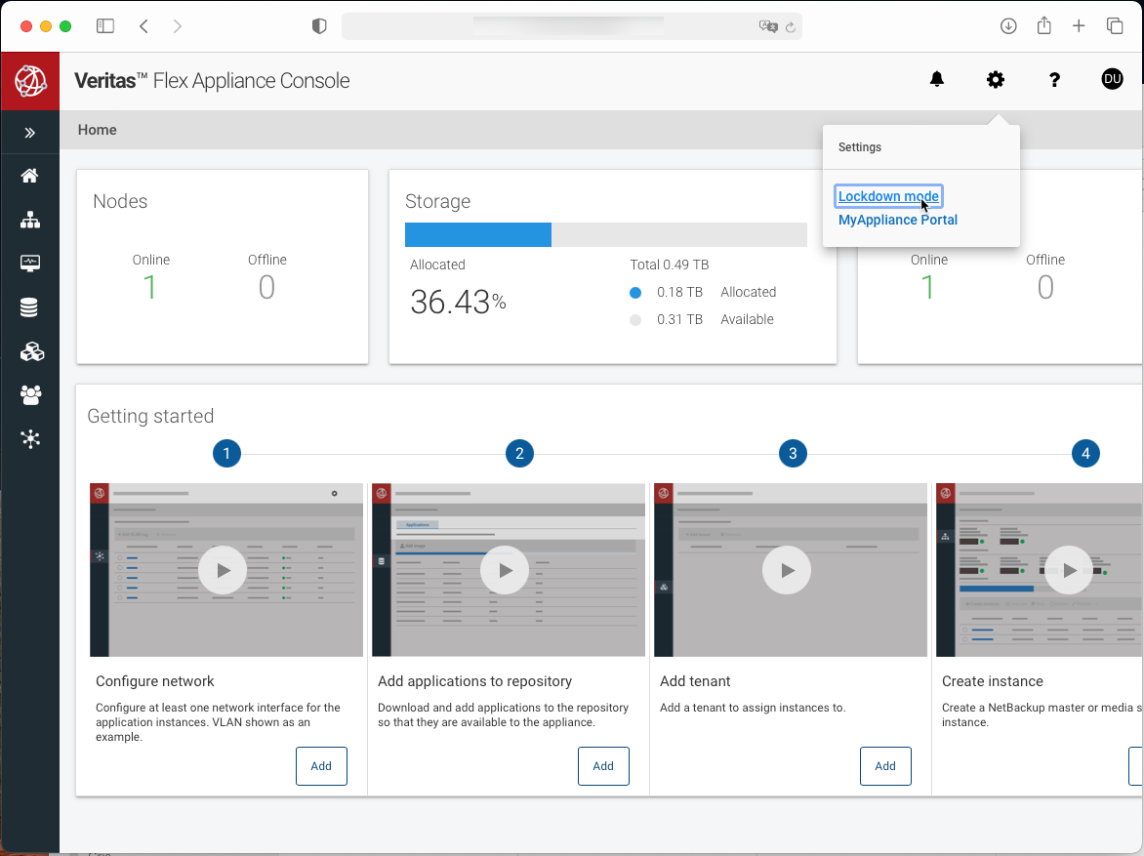
Task: Expand the sidebar with double chevron
Action: (30, 133)
